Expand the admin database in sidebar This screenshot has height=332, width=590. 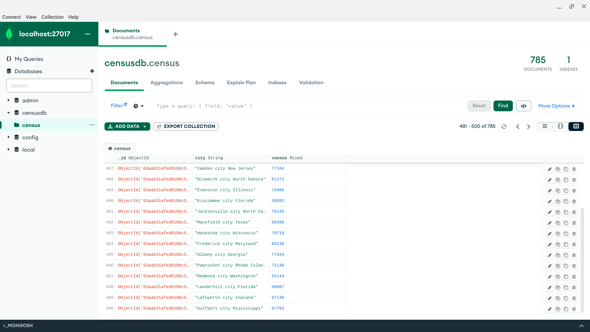coord(9,100)
